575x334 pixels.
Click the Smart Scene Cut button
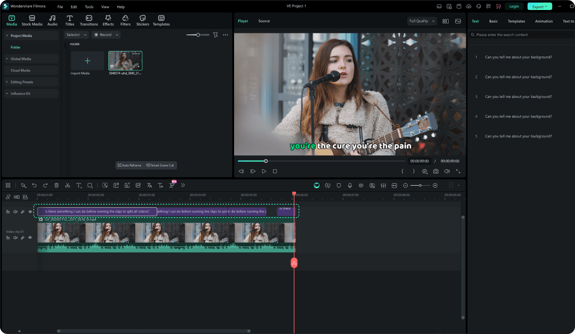tap(160, 165)
